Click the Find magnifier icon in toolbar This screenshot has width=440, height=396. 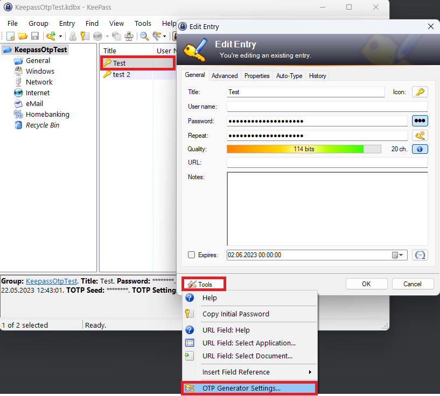tap(144, 36)
